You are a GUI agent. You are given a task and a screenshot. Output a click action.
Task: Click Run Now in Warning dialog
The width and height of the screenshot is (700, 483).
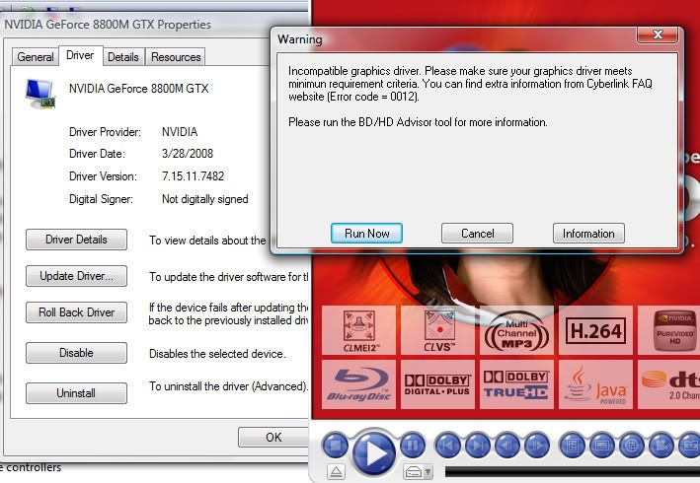pyautogui.click(x=366, y=234)
